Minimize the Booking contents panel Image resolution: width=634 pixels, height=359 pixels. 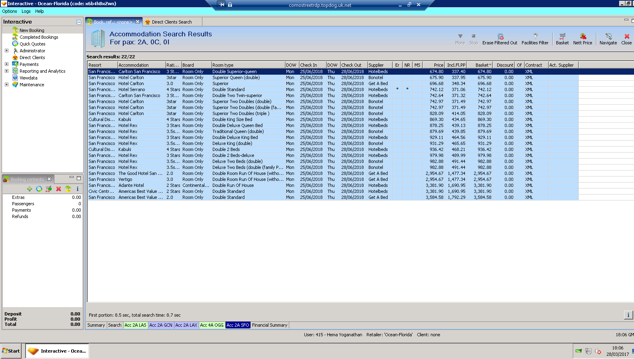tap(72, 178)
